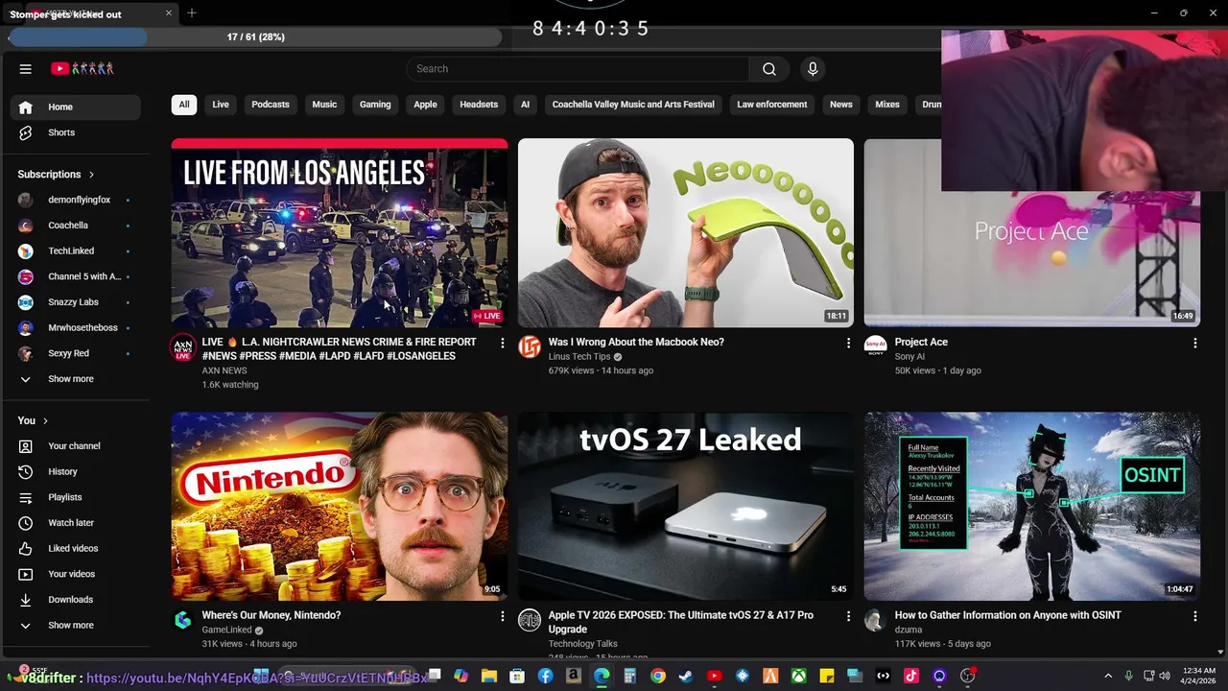Viewport: 1228px width, 691px height.
Task: Open the options menu for the Macbook Neo video
Action: coord(848,343)
